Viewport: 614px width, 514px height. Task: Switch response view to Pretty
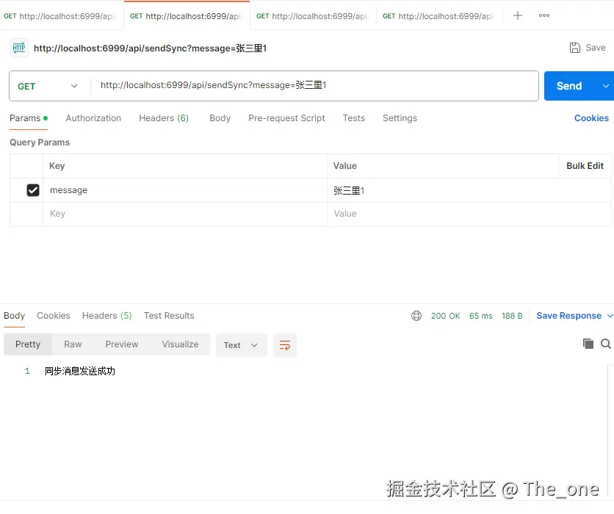tap(28, 344)
